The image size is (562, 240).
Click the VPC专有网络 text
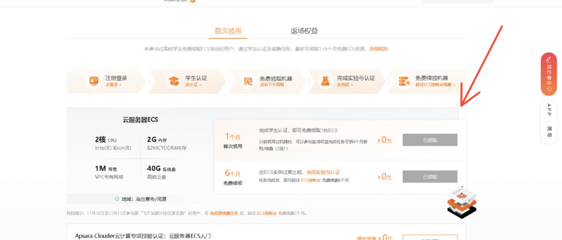[x=110, y=177]
